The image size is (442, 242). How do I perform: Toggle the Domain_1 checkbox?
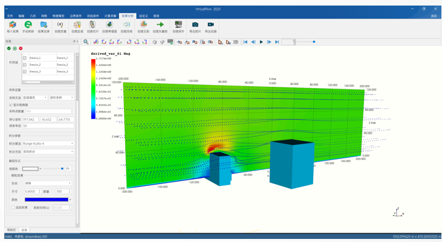(x=25, y=58)
